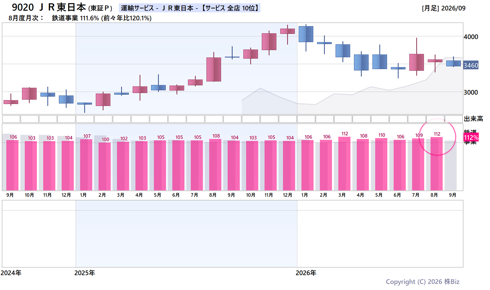Click the bar value label 109
Image resolution: width=490 pixels, height=290 pixels.
tap(419, 135)
